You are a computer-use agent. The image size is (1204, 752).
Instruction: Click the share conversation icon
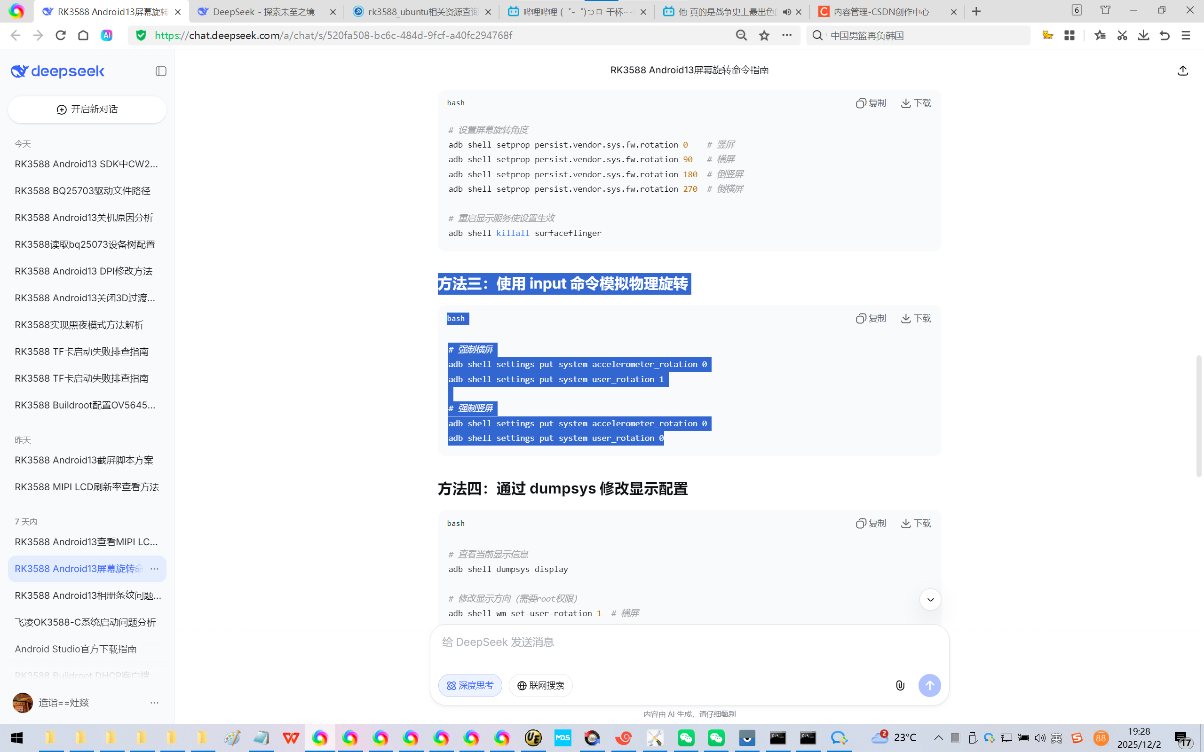click(1183, 70)
